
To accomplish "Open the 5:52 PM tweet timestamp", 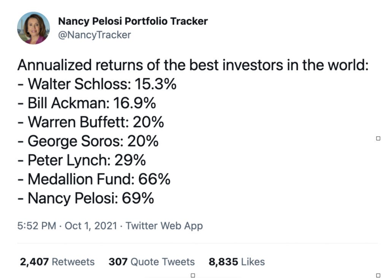I will click(x=37, y=226).
